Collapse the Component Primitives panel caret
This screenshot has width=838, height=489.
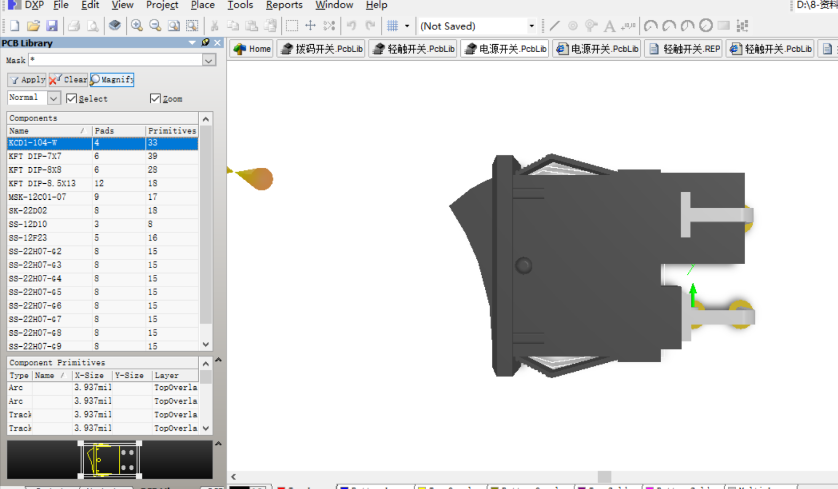pos(218,360)
